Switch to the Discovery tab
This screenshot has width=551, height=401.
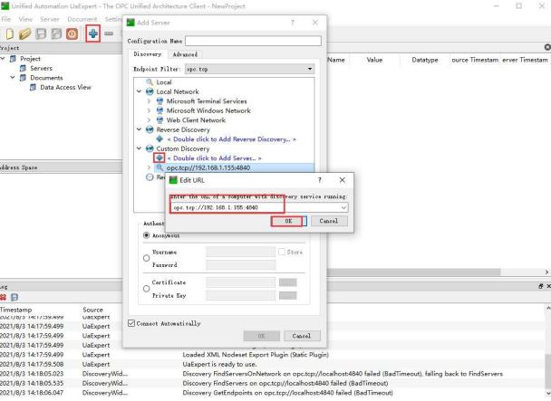(148, 54)
